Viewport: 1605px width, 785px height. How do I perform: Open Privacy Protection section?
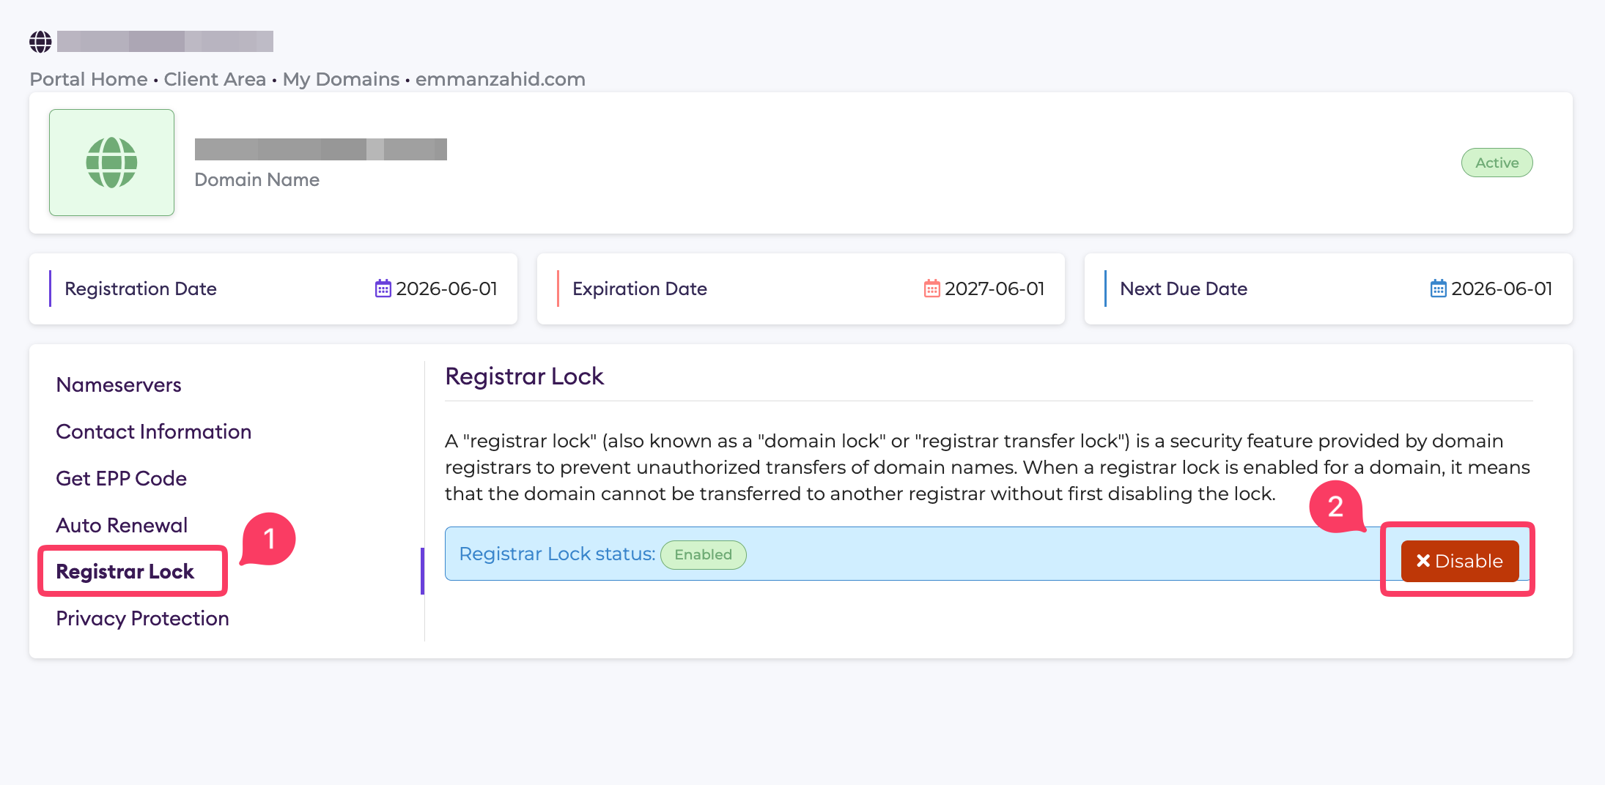click(143, 618)
